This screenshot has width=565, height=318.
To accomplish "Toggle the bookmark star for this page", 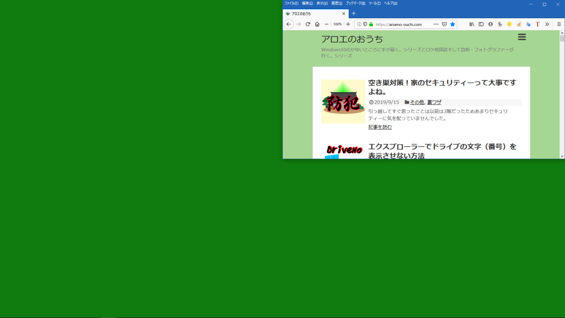I will pos(452,24).
